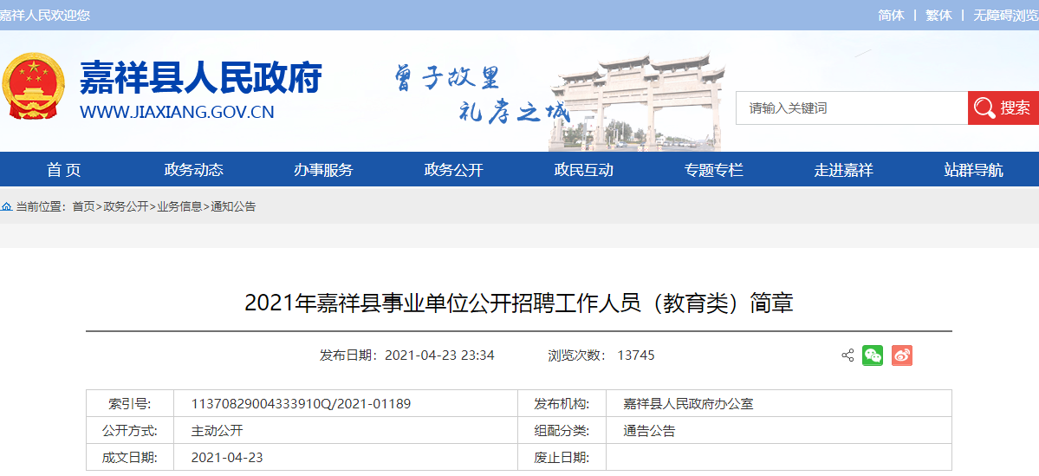Click 通知公告 in the breadcrumb
1039x476 pixels.
(x=233, y=207)
